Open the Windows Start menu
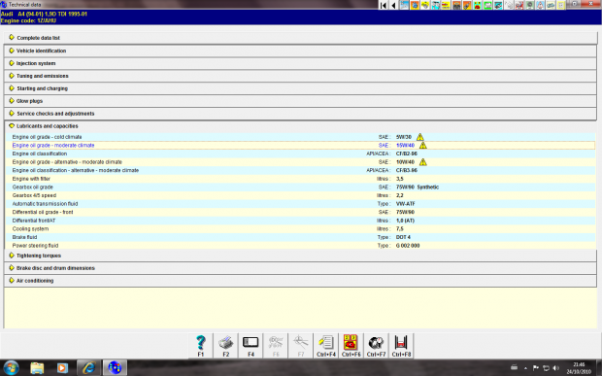Image resolution: width=602 pixels, height=376 pixels. [11, 368]
